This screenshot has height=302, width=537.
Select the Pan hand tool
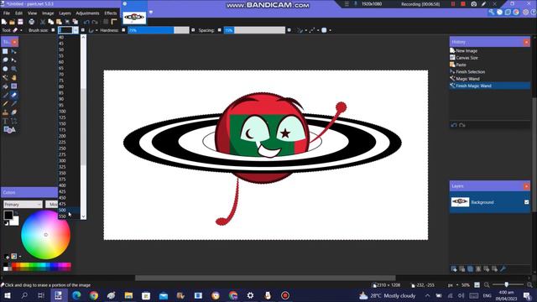tap(13, 77)
